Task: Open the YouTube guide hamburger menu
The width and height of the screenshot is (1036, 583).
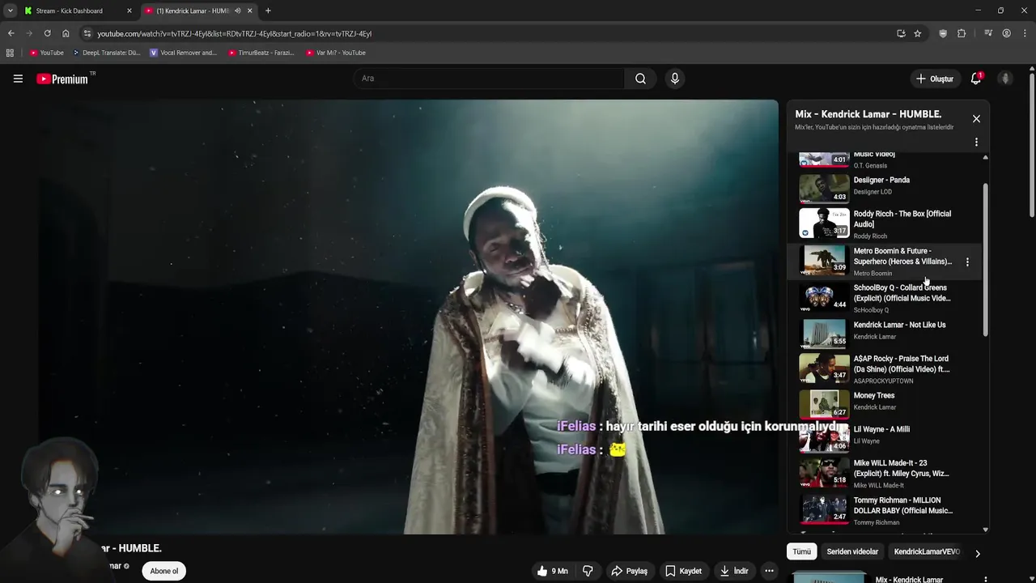Action: pos(18,79)
